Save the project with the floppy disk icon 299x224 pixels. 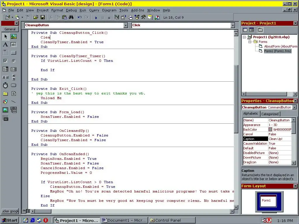pos(43,17)
